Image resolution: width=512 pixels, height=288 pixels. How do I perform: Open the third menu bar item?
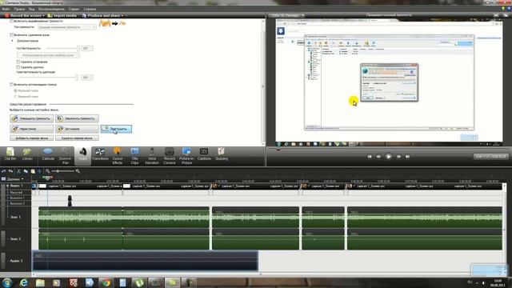tap(32, 9)
